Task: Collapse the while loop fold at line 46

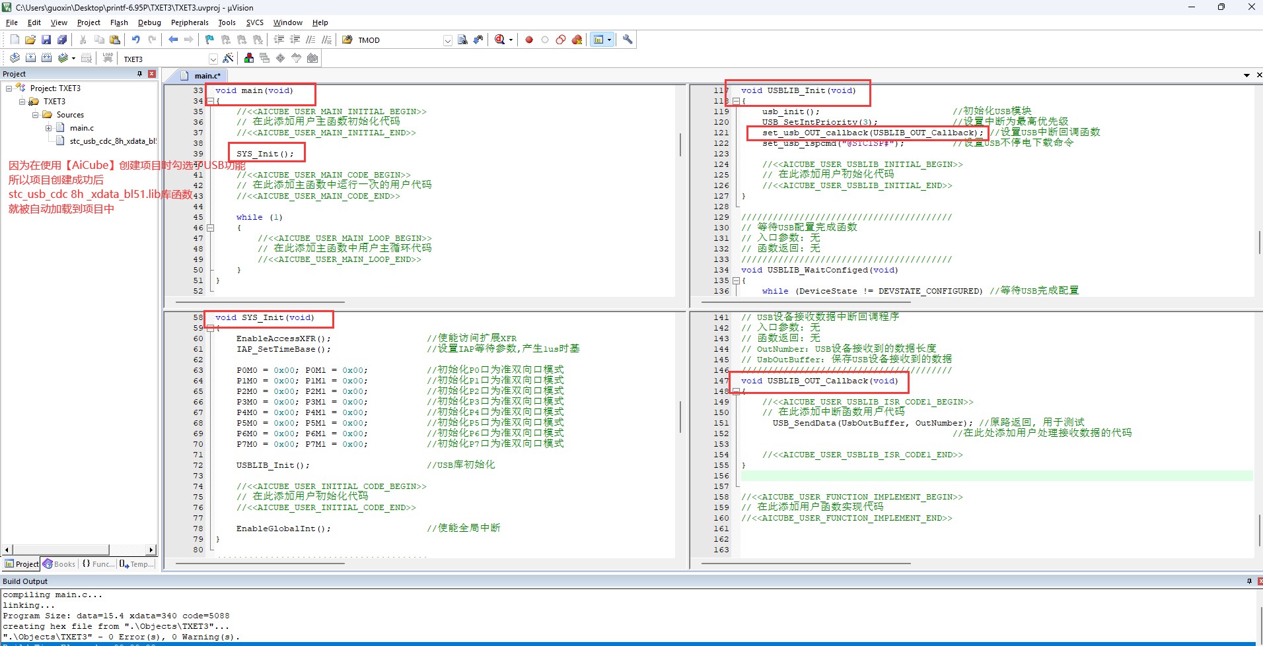Action: pos(211,228)
